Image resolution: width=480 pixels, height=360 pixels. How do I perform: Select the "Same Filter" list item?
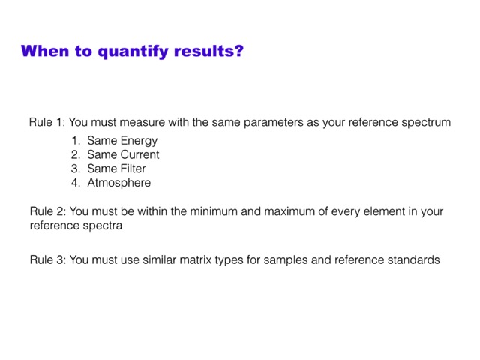tap(116, 169)
